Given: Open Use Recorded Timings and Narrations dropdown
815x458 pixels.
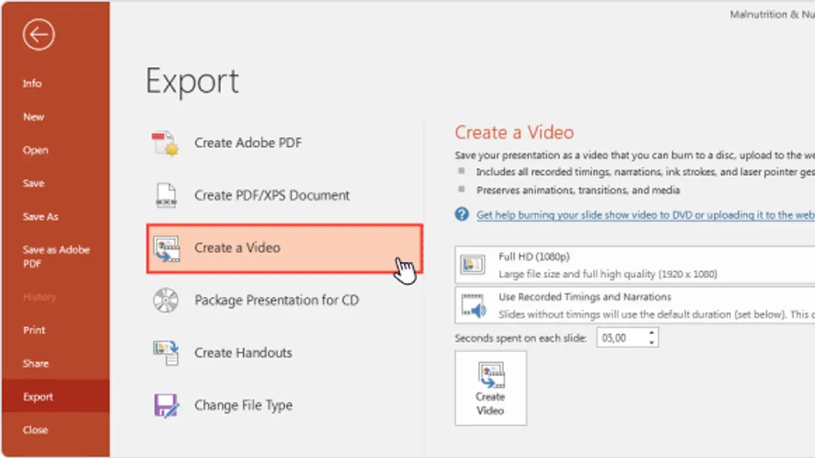Looking at the screenshot, I should point(635,305).
